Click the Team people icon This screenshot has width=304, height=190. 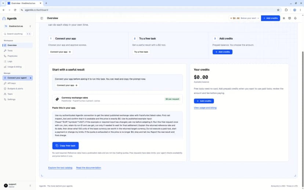pyautogui.click(x=5, y=94)
